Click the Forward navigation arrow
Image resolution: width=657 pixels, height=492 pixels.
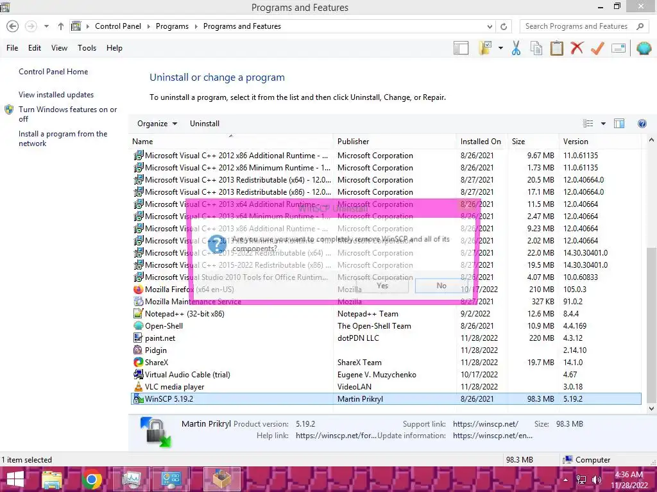[31, 26]
